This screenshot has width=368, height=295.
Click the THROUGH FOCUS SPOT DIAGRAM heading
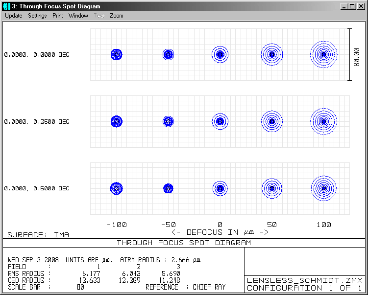(184, 243)
